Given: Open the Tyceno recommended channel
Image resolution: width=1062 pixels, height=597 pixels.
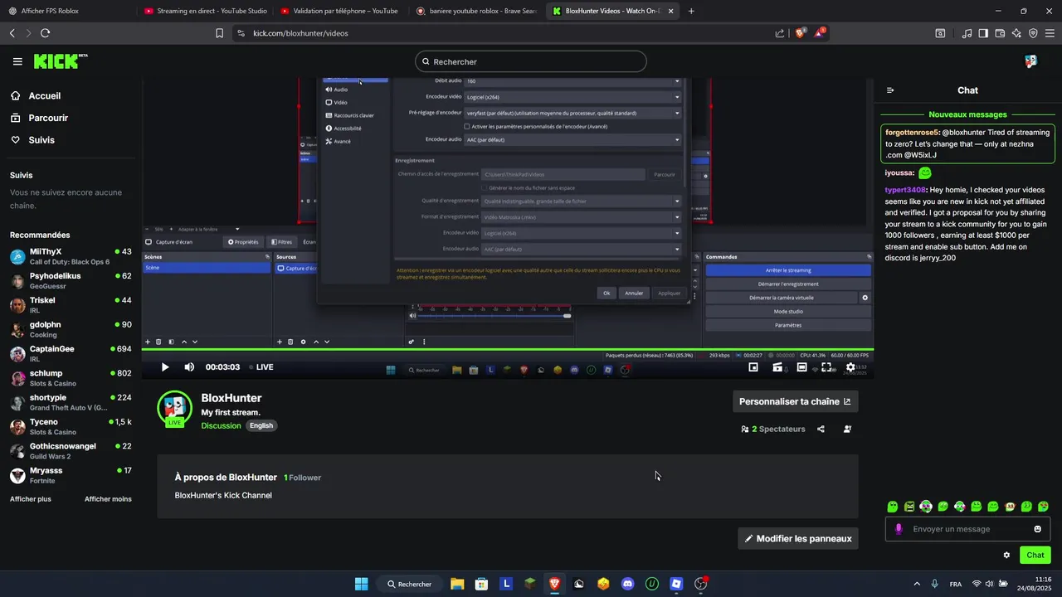Looking at the screenshot, I should pyautogui.click(x=71, y=426).
